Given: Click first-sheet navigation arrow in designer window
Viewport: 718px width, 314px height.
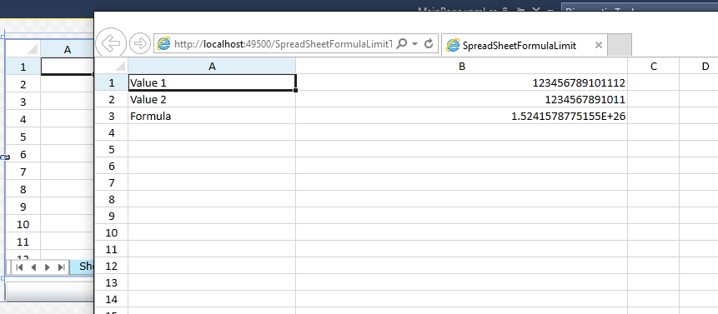Looking at the screenshot, I should pos(19,267).
